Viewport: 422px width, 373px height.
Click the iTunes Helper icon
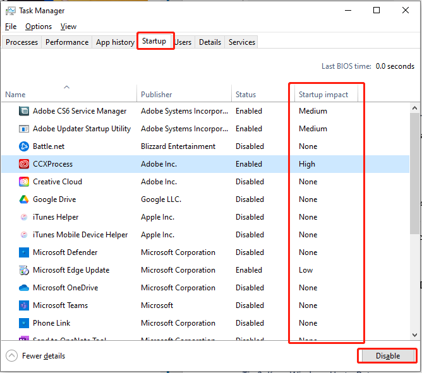pos(23,216)
